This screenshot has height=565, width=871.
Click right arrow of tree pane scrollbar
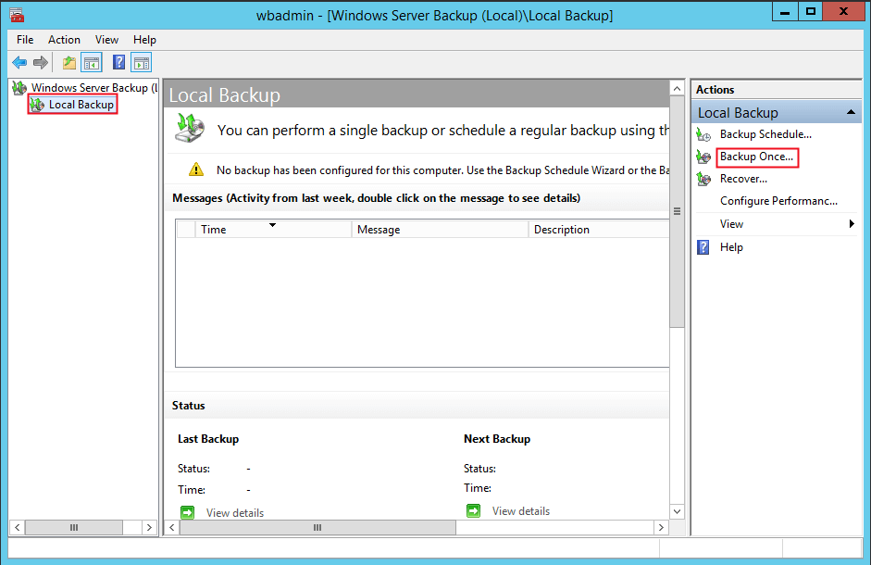coord(149,527)
